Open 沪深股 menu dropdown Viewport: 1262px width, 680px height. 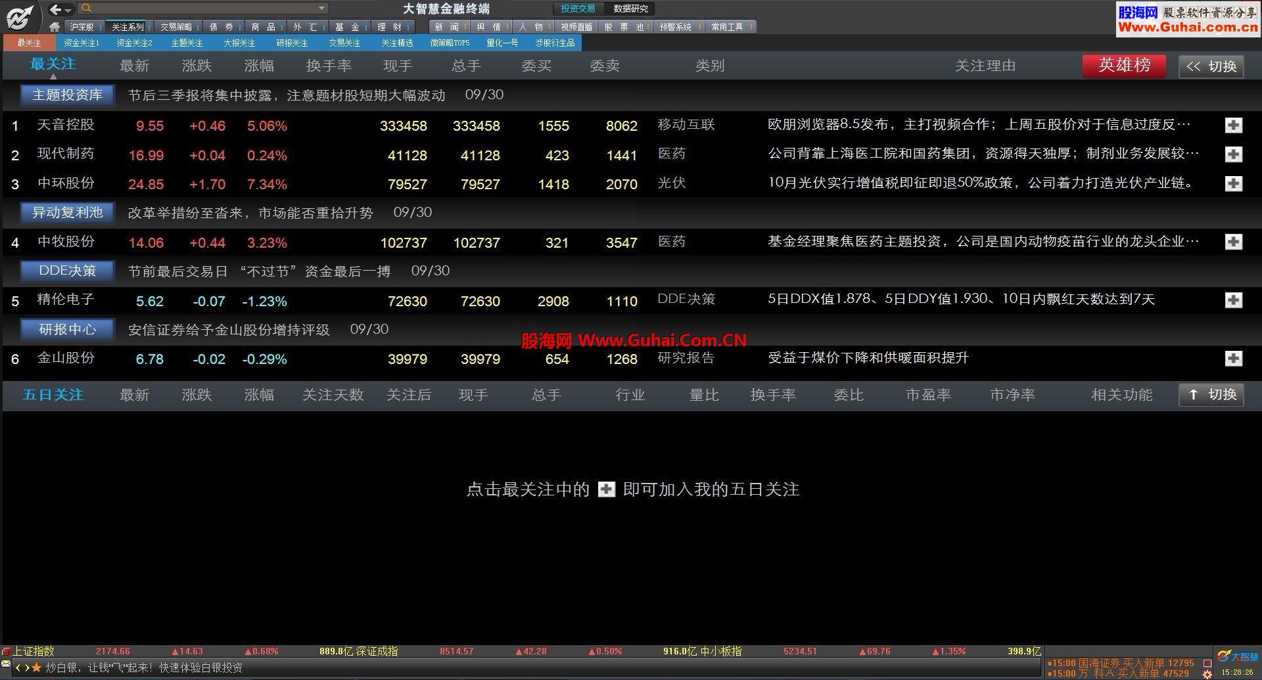click(x=85, y=27)
